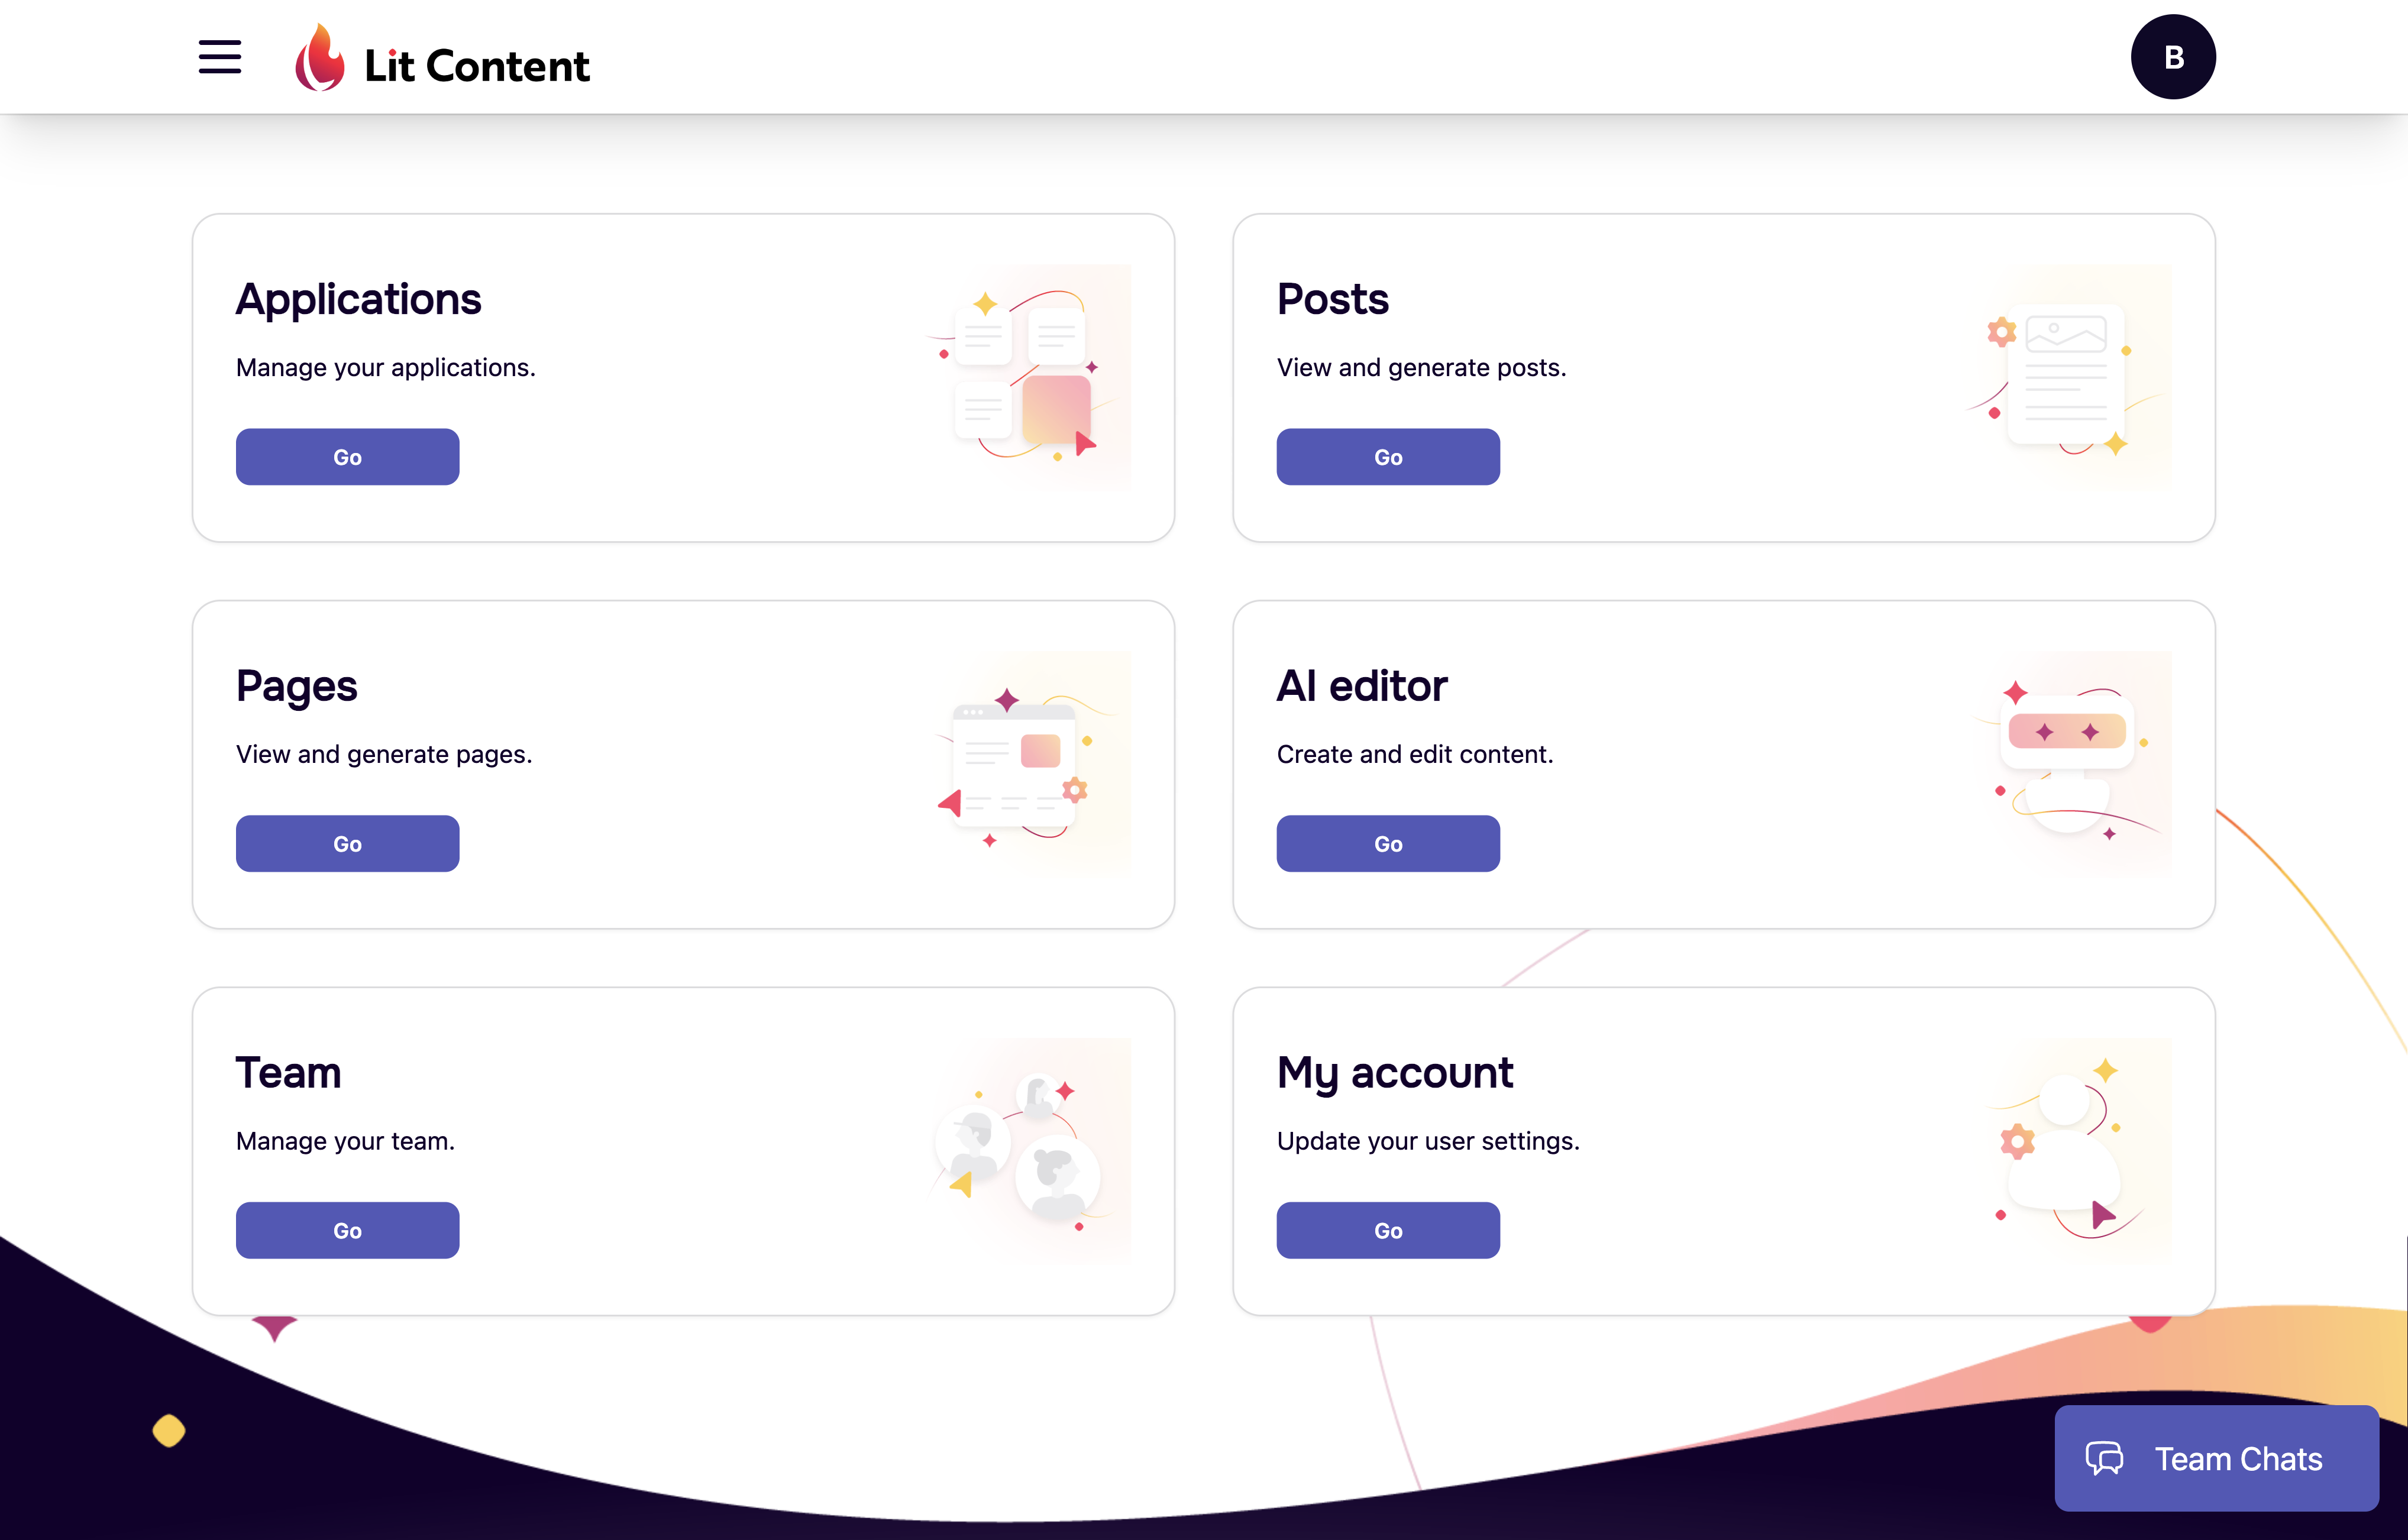Open the hamburger navigation menu
Image resolution: width=2408 pixels, height=1540 pixels.
coord(219,57)
